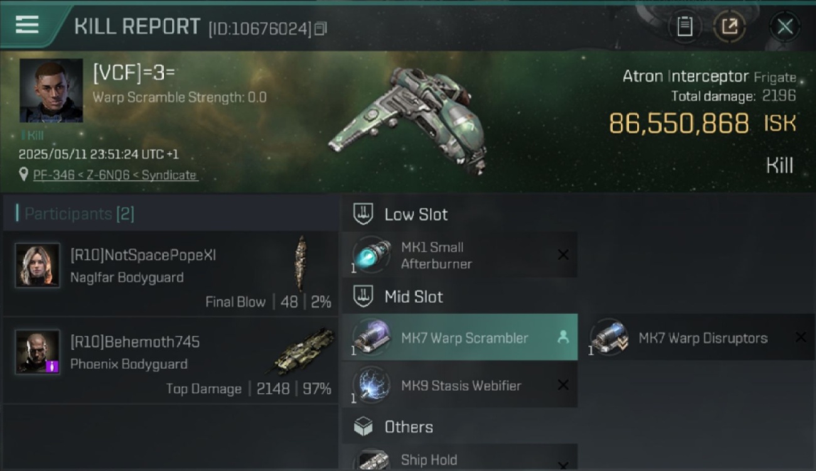816x471 pixels.
Task: Share the kill report externally
Action: tap(729, 26)
